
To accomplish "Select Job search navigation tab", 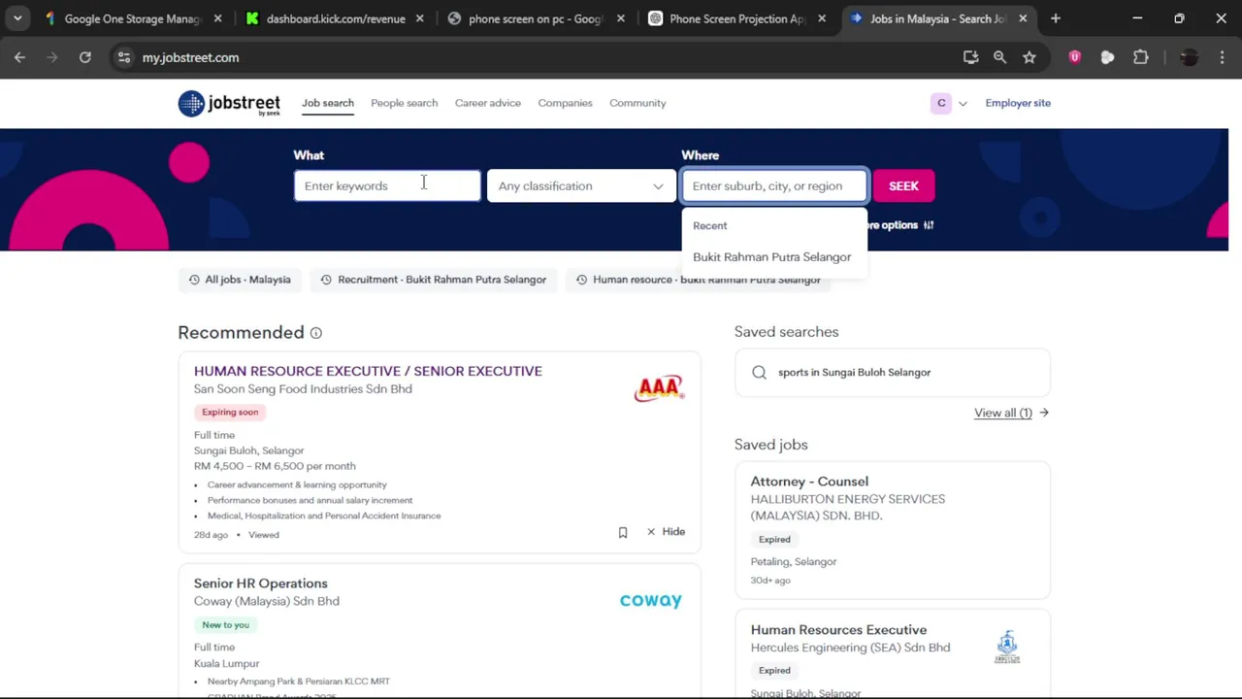I will [328, 103].
